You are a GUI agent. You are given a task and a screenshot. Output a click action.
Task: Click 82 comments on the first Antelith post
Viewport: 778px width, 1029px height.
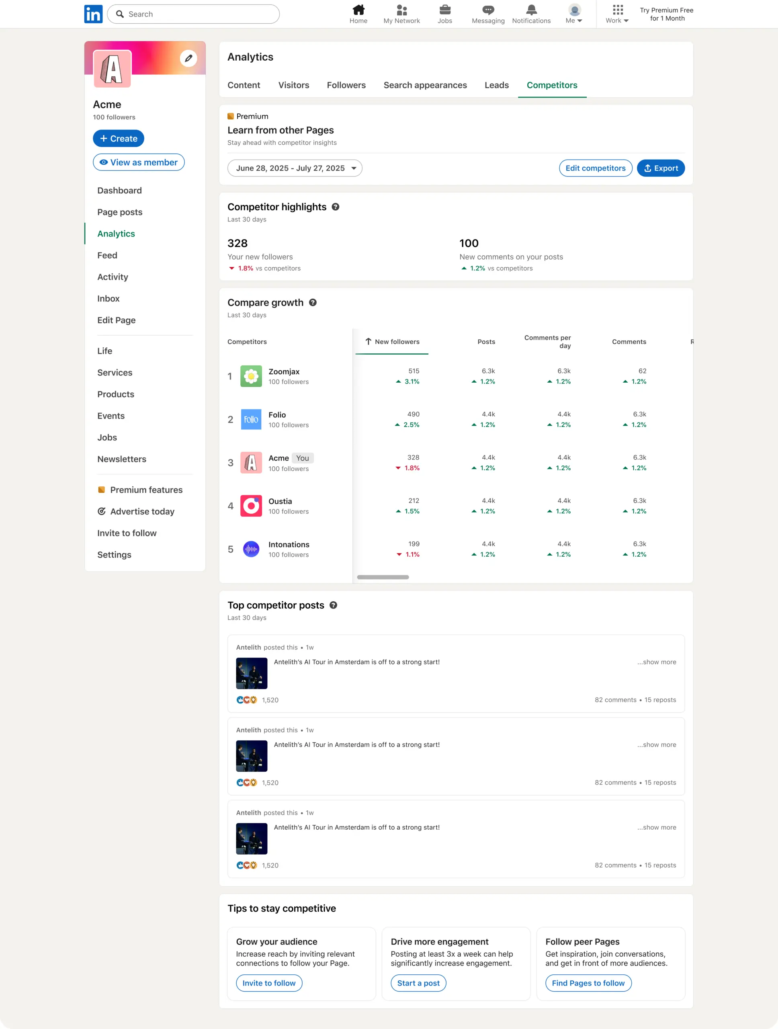[x=615, y=700]
